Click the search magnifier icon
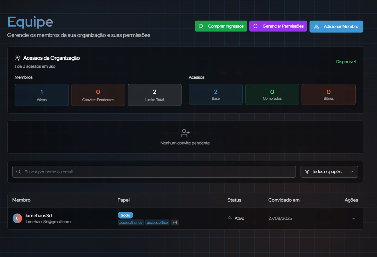377x257 pixels. (x=18, y=172)
